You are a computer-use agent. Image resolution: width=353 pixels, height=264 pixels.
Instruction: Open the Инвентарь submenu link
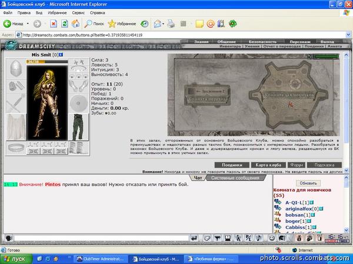[230, 46]
